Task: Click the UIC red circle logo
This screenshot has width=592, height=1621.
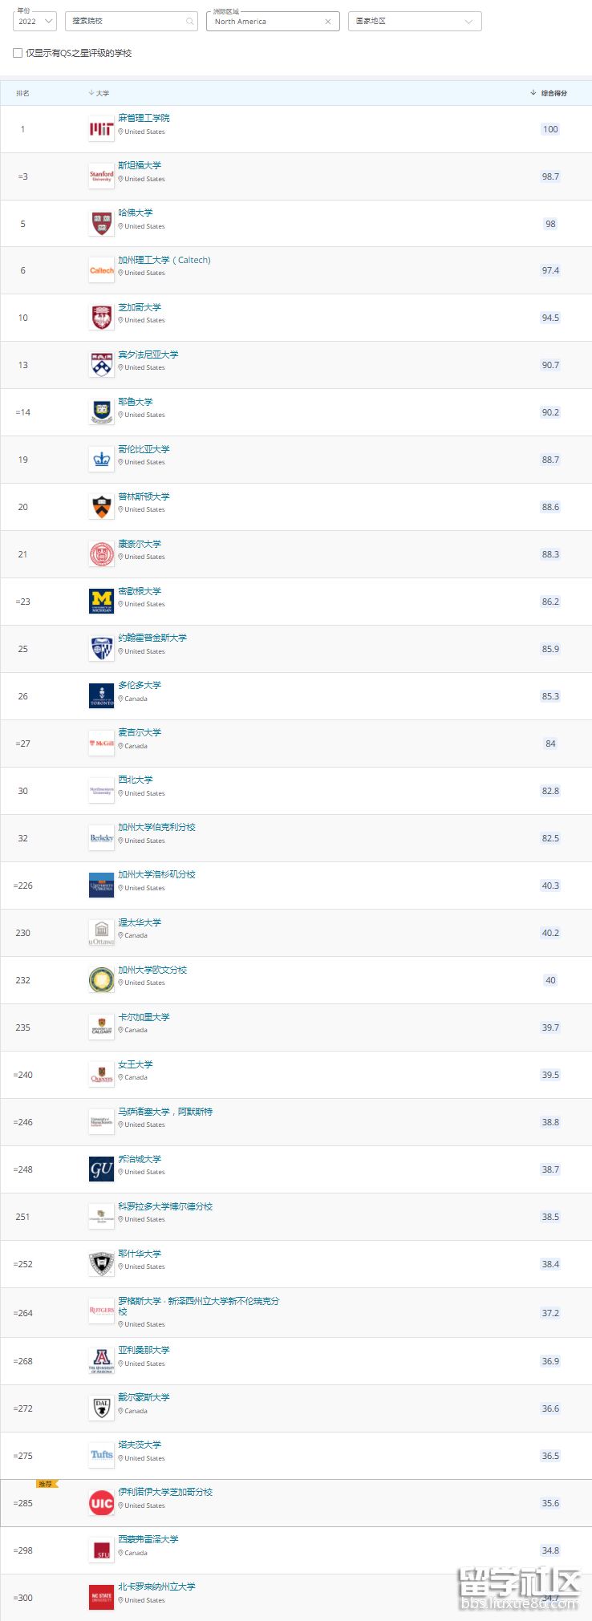Action: click(101, 1503)
